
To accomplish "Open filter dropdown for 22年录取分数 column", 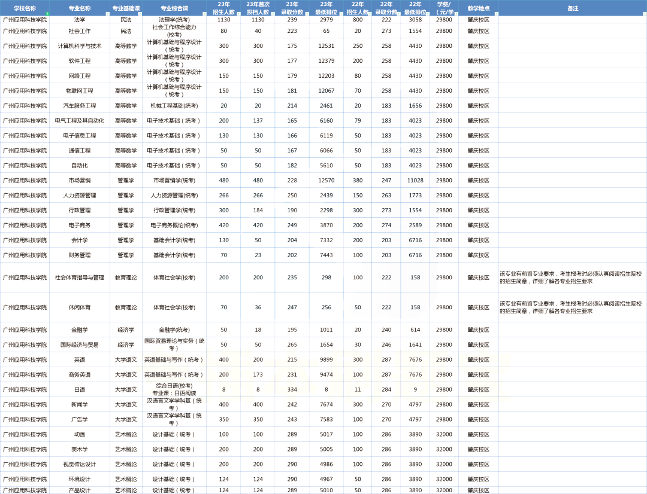I will [398, 14].
